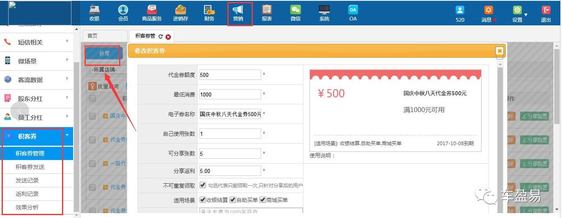The width and height of the screenshot is (562, 218).
Task: Click the 营销 marketing megaphone icon
Action: (x=238, y=13)
